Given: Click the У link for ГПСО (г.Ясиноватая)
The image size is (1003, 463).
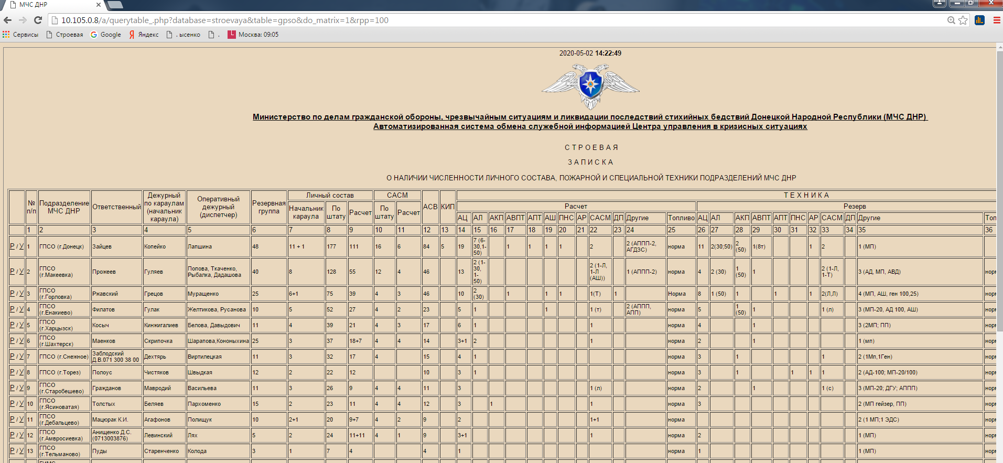Looking at the screenshot, I should [21, 404].
